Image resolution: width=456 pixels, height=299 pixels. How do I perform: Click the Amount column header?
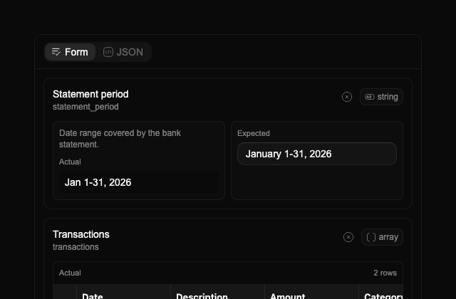(x=311, y=293)
